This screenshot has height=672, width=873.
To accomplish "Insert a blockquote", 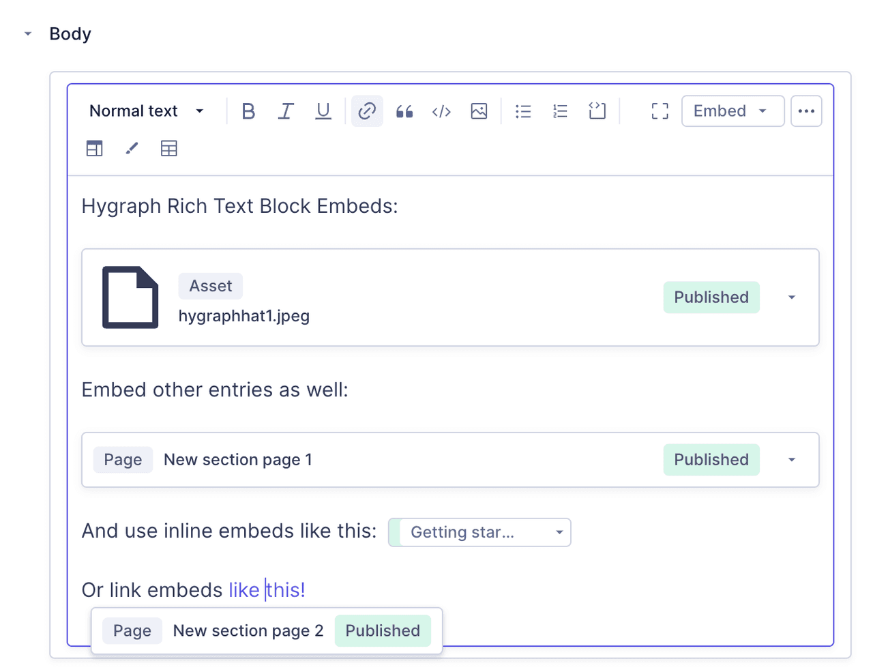I will click(x=404, y=111).
